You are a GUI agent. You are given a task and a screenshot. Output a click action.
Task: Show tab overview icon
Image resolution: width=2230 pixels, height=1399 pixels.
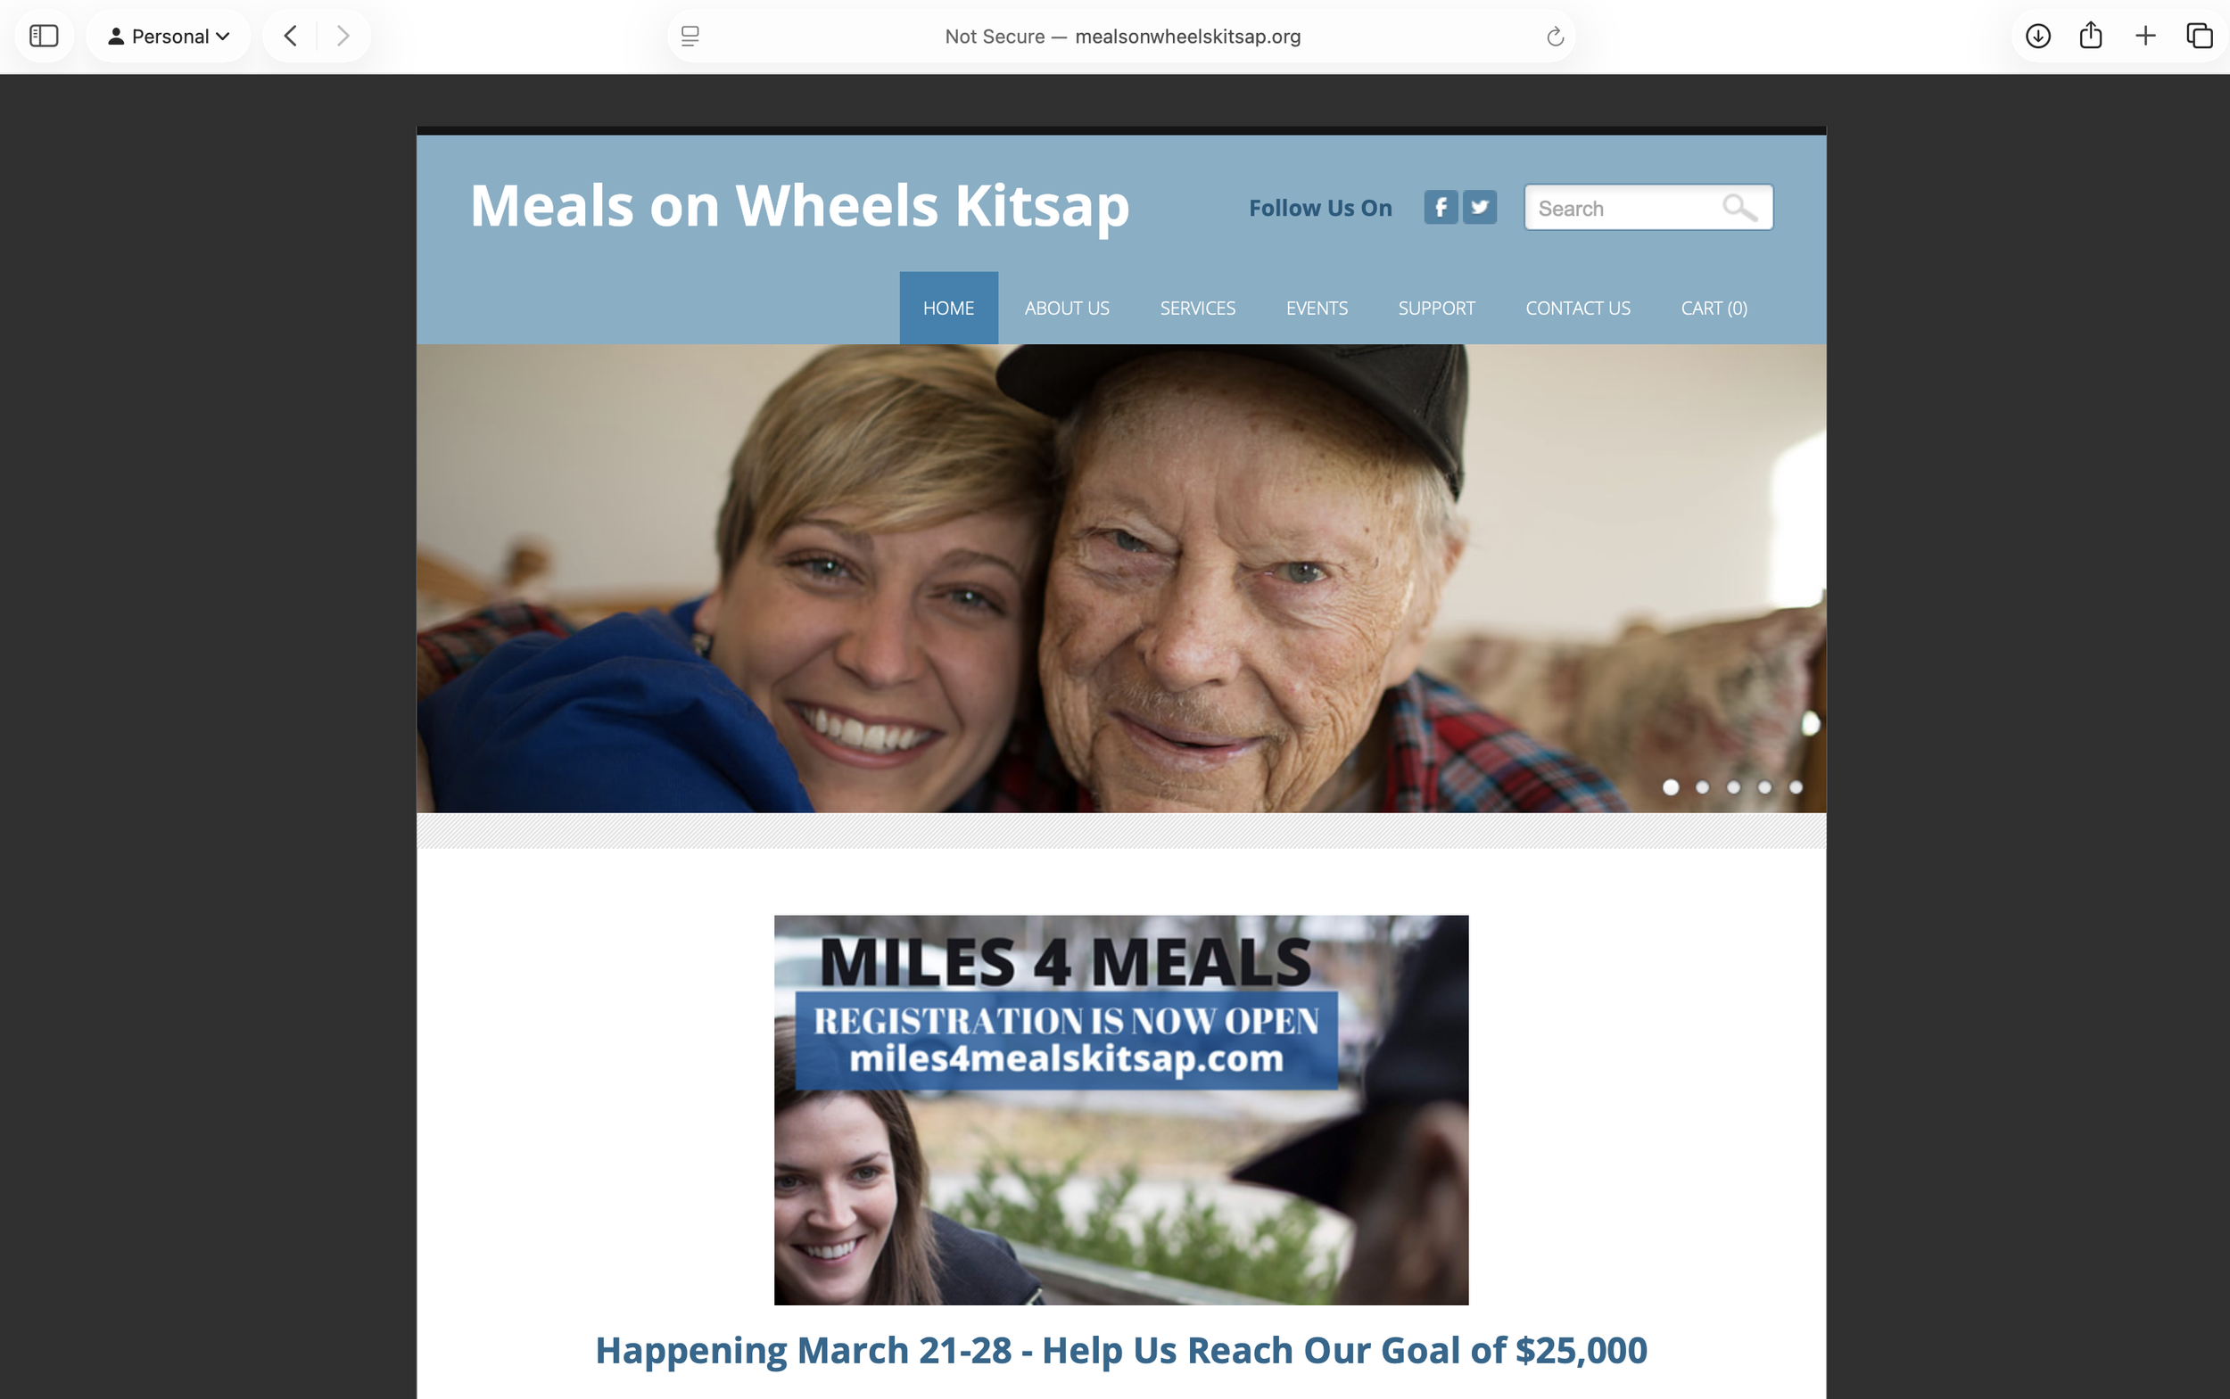point(2199,36)
